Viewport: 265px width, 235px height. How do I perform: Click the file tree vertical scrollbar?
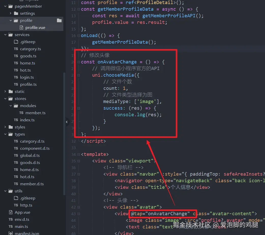64,134
